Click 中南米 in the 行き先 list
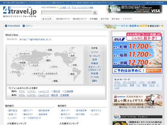Image resolution: width=167 pixels, height=125 pixels. pyautogui.click(x=95, y=63)
